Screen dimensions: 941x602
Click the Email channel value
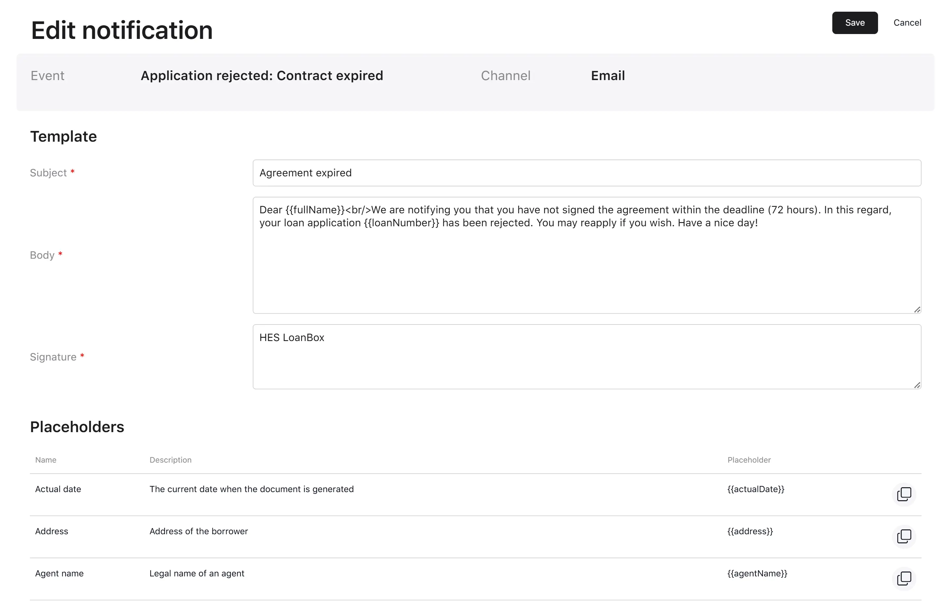pyautogui.click(x=608, y=76)
